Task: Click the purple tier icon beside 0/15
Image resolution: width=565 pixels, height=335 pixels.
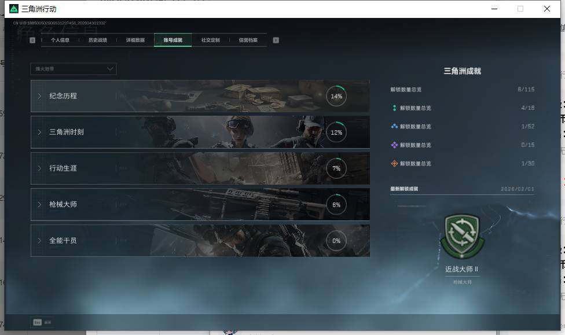Action: pyautogui.click(x=394, y=145)
